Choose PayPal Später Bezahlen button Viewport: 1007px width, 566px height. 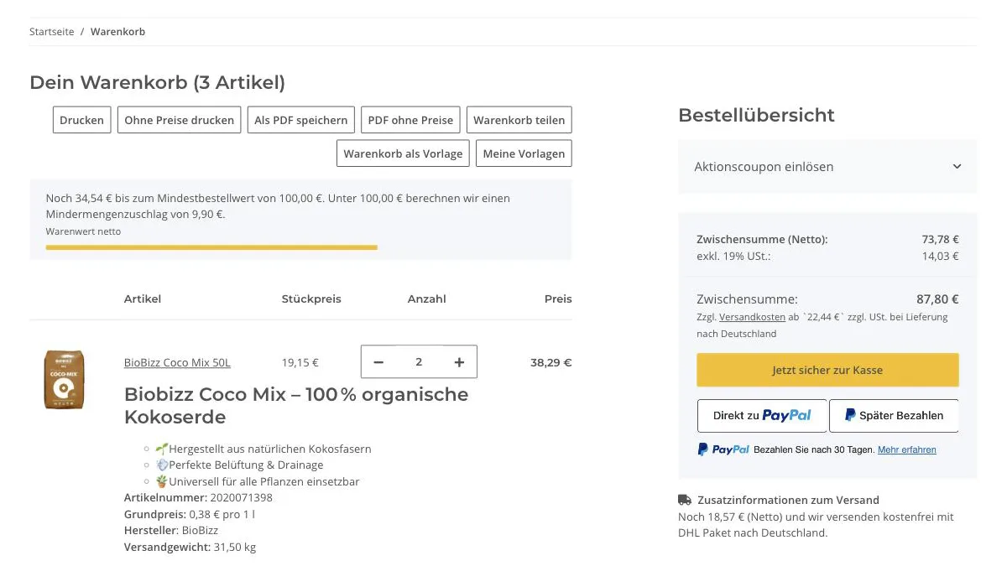[x=894, y=415]
